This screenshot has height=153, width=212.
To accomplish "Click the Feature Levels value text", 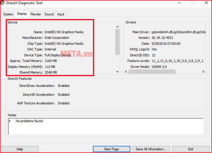I will [x=177, y=61].
